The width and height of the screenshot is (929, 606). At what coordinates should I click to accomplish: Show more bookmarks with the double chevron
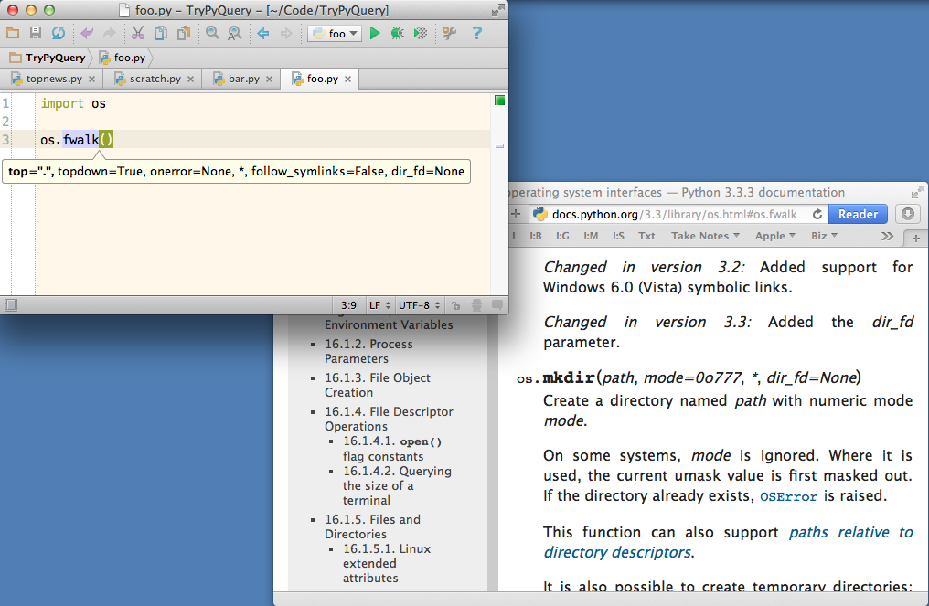(x=887, y=237)
